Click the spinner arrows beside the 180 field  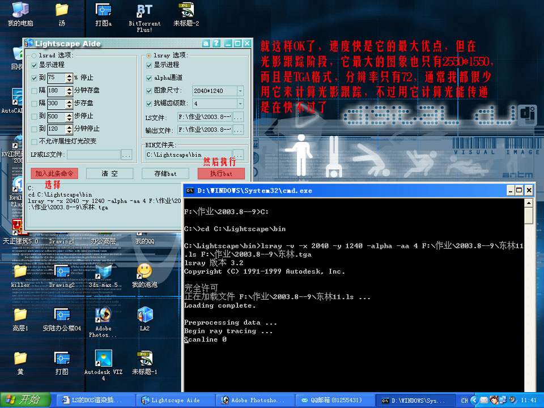click(69, 91)
